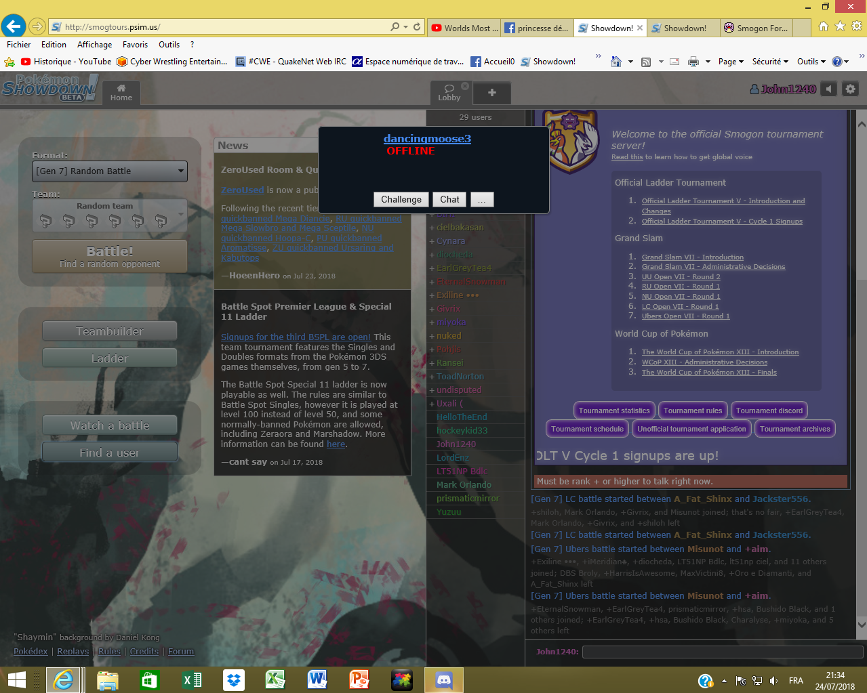Click the Find a user button
867x693 pixels.
[110, 453]
